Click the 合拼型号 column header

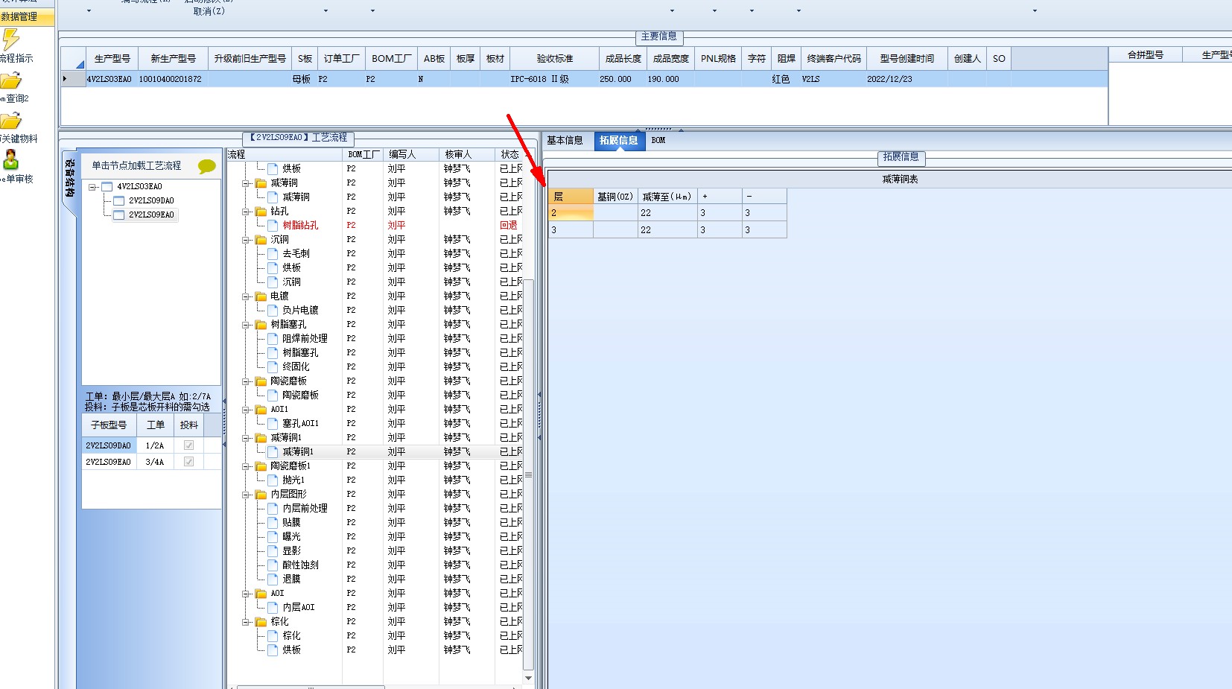tap(1146, 55)
